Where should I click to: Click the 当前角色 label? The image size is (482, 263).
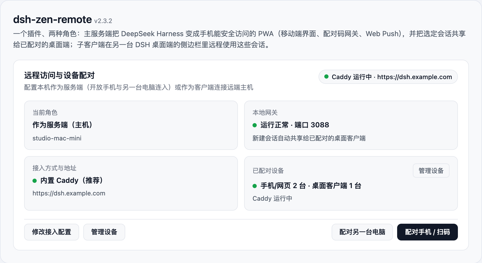45,113
